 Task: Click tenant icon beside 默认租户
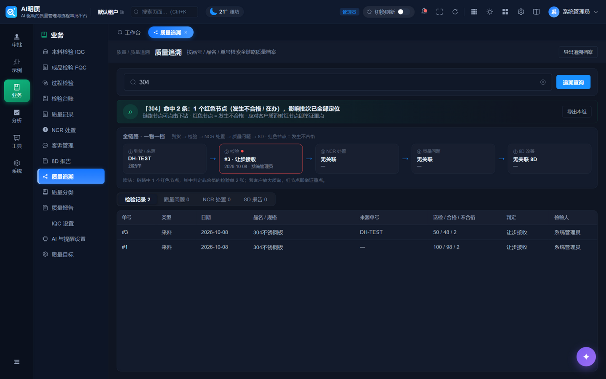point(122,12)
